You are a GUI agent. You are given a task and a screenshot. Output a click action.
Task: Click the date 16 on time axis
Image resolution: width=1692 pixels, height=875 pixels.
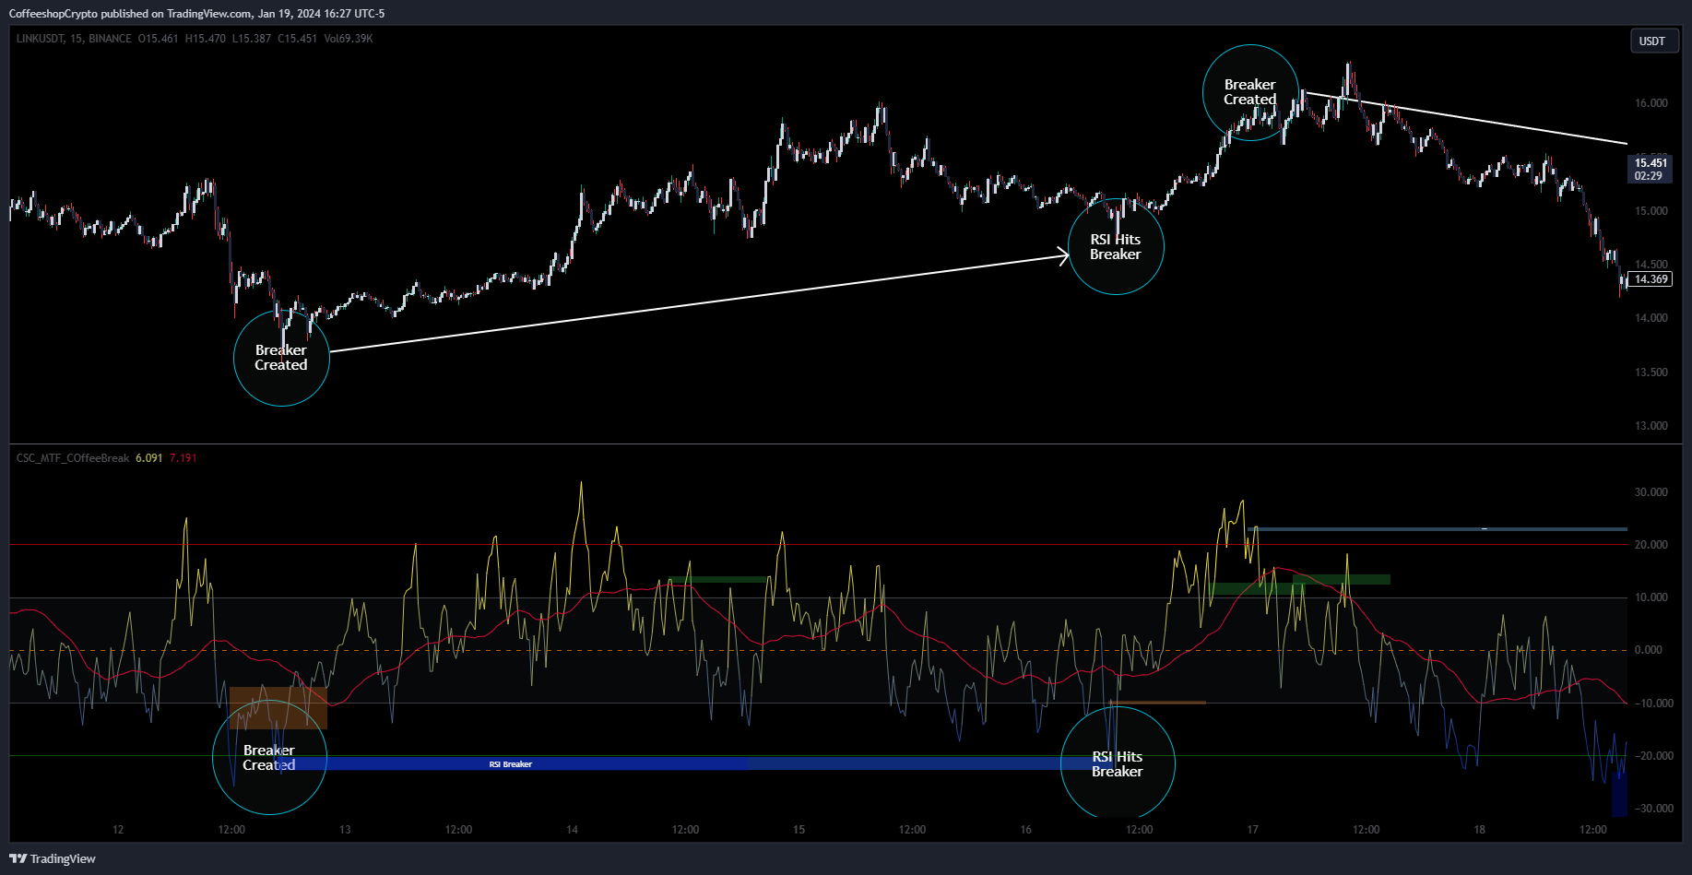click(x=1025, y=830)
